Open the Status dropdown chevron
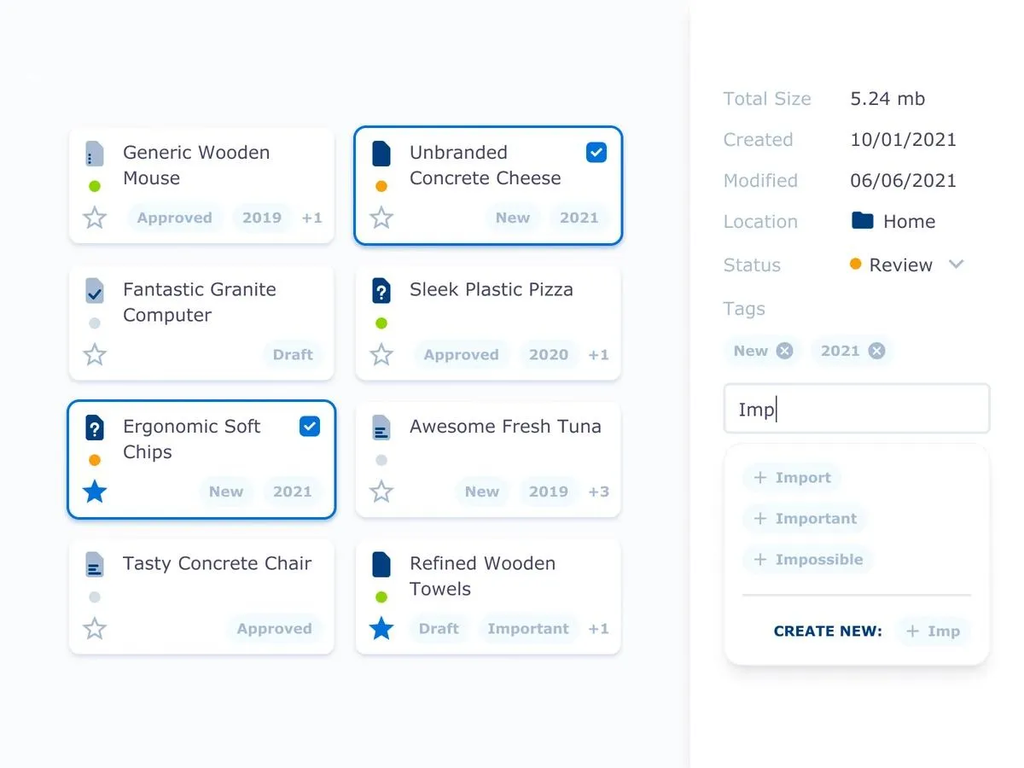1024x768 pixels. click(x=957, y=265)
